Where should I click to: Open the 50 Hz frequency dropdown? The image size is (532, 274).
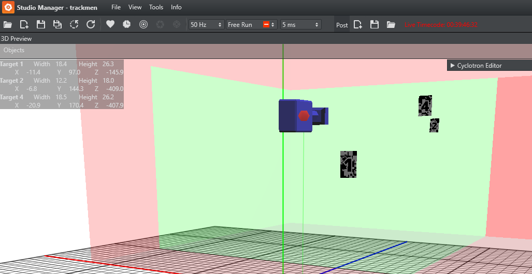pos(206,24)
